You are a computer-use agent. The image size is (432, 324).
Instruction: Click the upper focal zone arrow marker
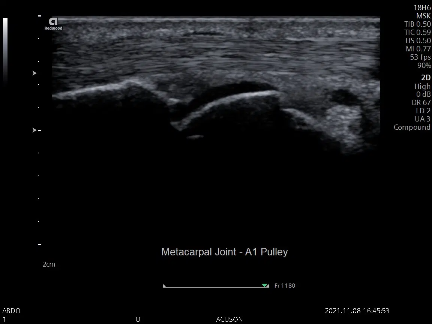(34, 73)
